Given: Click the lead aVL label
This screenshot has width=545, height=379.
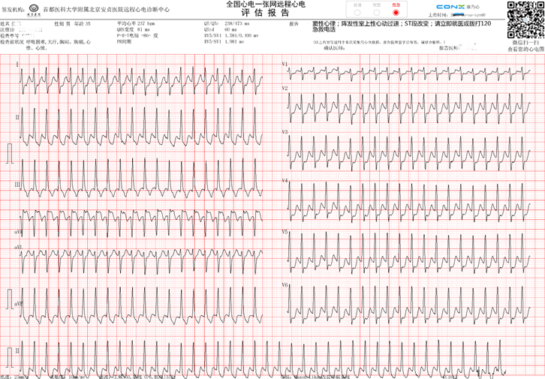Looking at the screenshot, I should pyautogui.click(x=19, y=247).
